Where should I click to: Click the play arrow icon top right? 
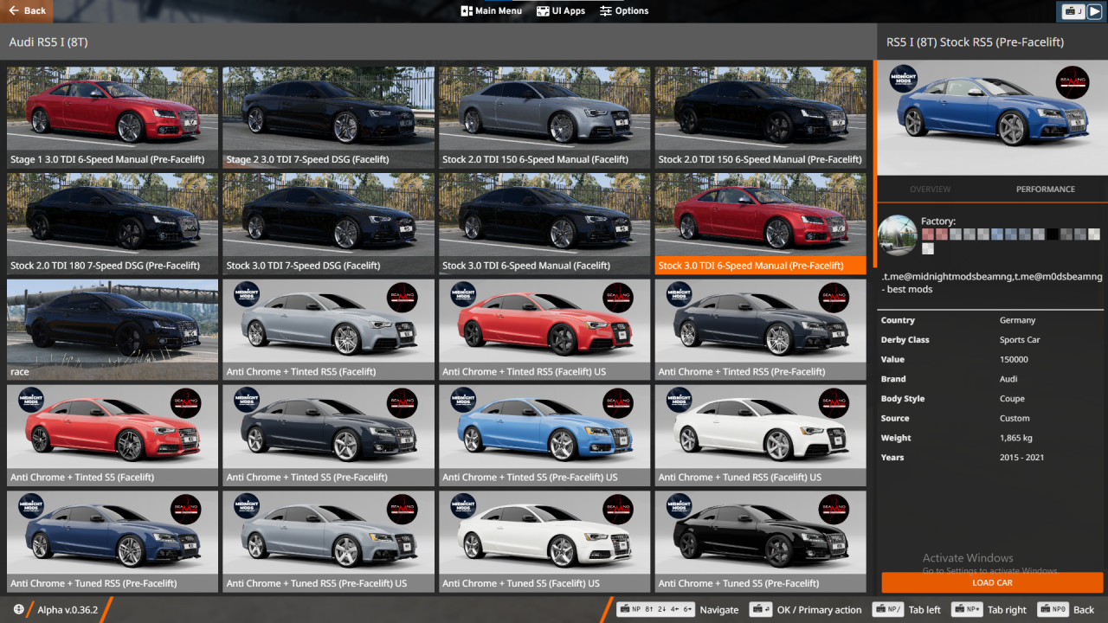[1095, 11]
